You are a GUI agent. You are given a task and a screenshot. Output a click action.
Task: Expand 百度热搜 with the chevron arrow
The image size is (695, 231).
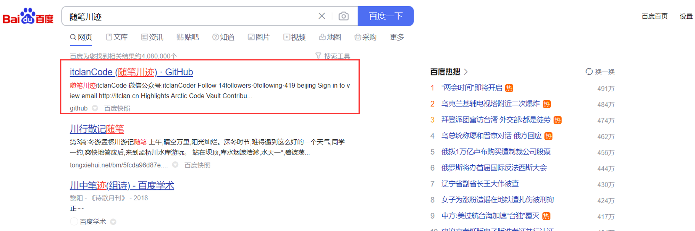click(466, 72)
